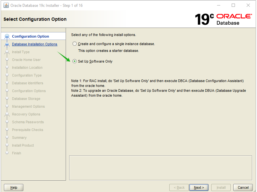Click inside the empty message box area
The width and height of the screenshot is (257, 192).
[161, 168]
